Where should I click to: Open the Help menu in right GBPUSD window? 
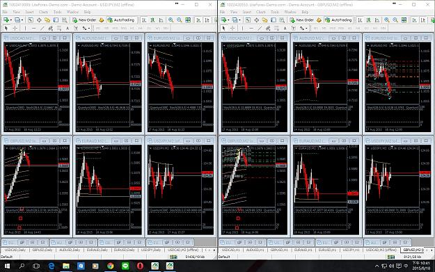305,12
